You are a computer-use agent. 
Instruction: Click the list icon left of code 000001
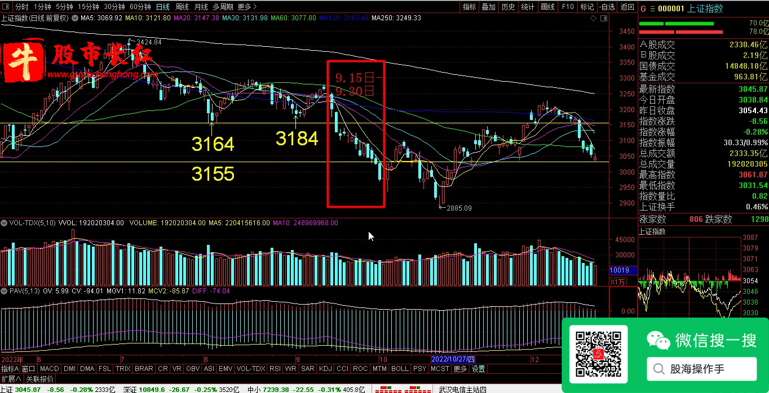click(x=652, y=8)
